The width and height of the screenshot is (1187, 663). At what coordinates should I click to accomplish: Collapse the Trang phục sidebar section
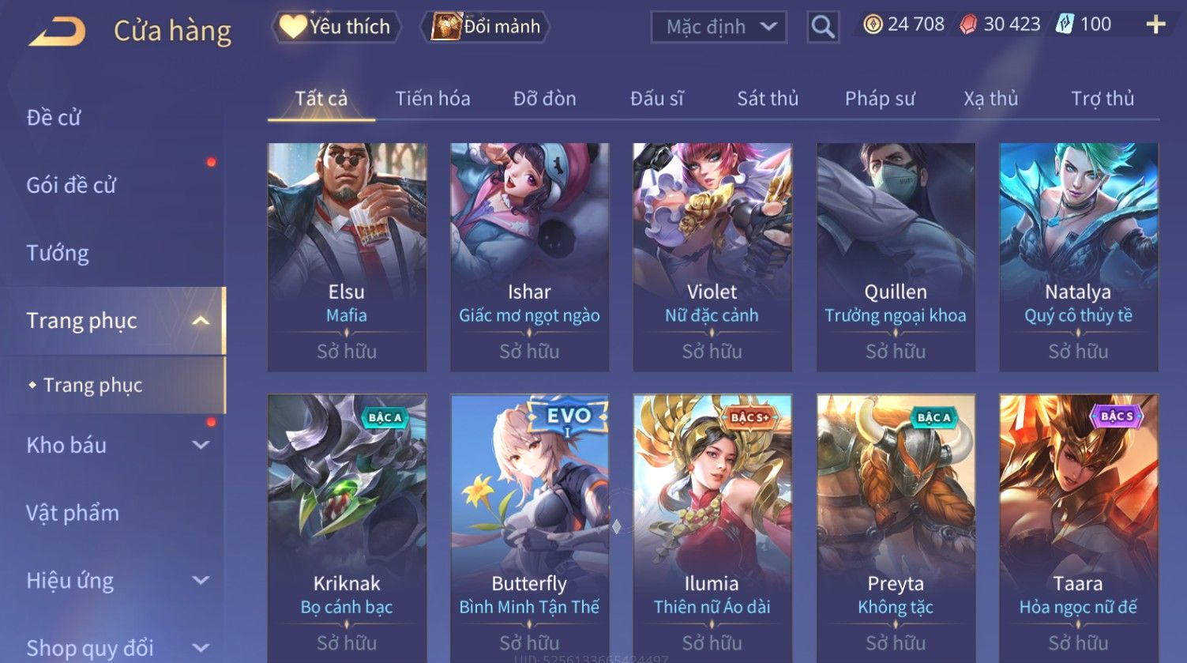tap(201, 321)
